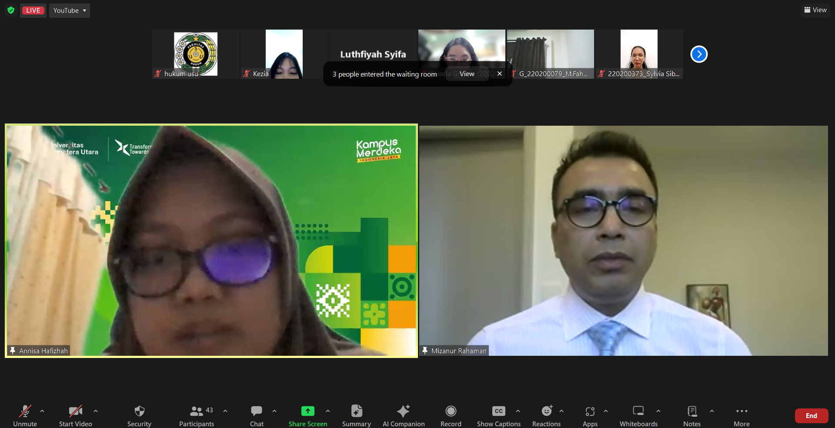This screenshot has height=428, width=835.
Task: Click the "3 people entered the waiting room" text
Action: coord(384,74)
